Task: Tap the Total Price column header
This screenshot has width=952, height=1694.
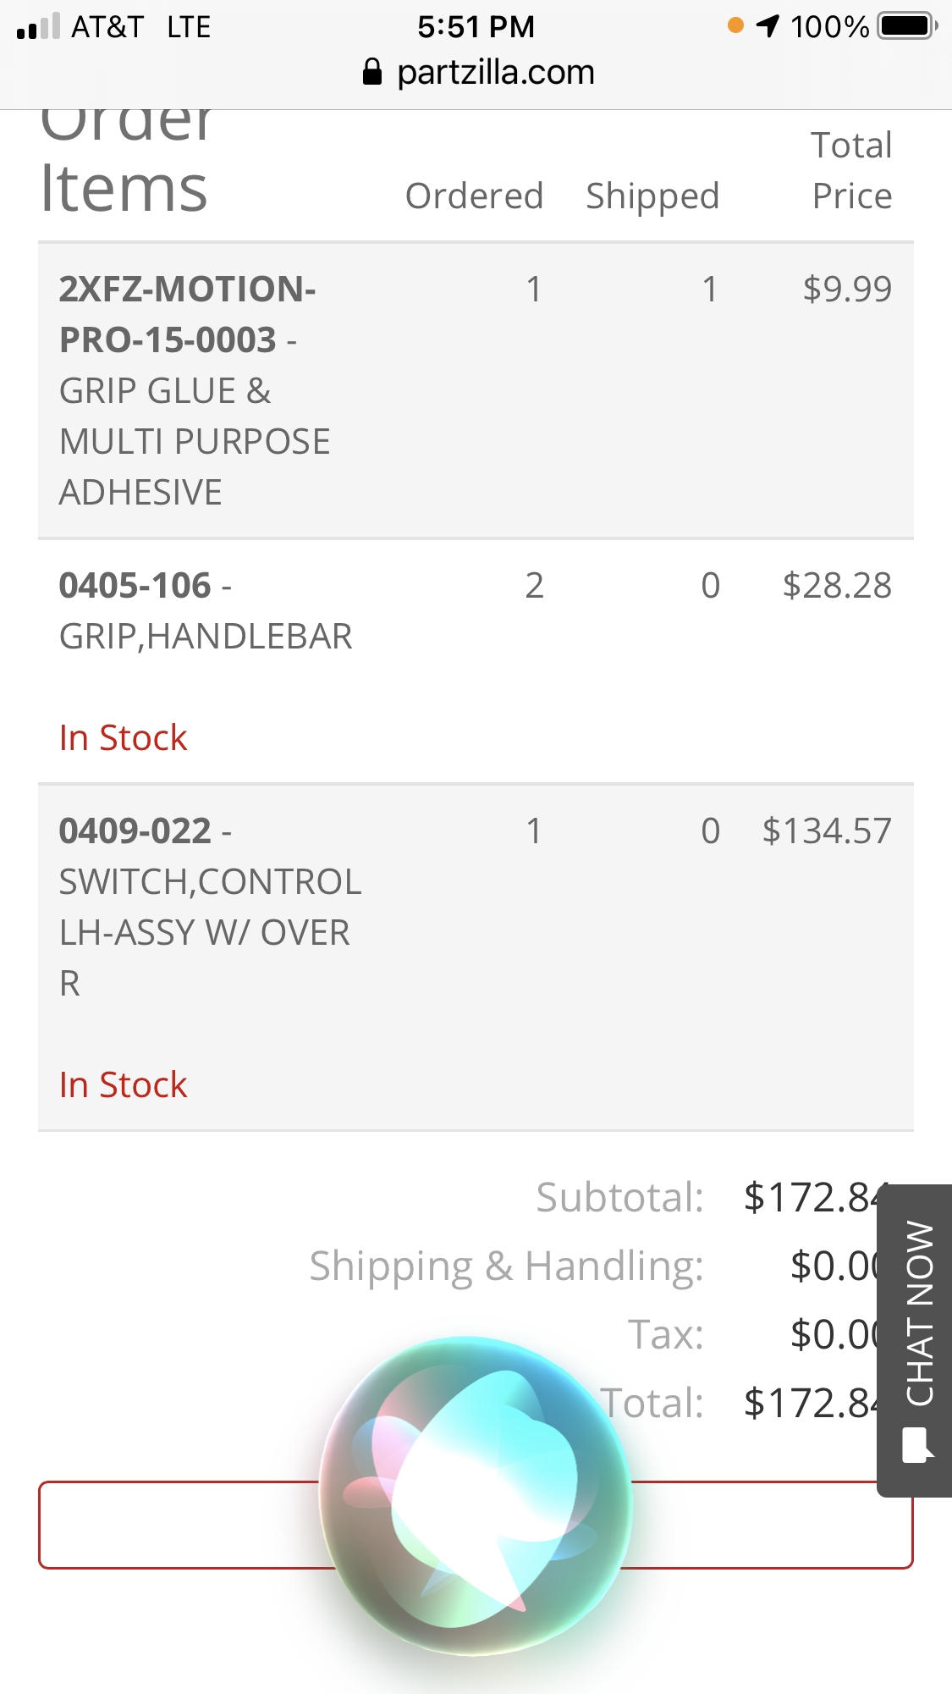Action: click(851, 170)
